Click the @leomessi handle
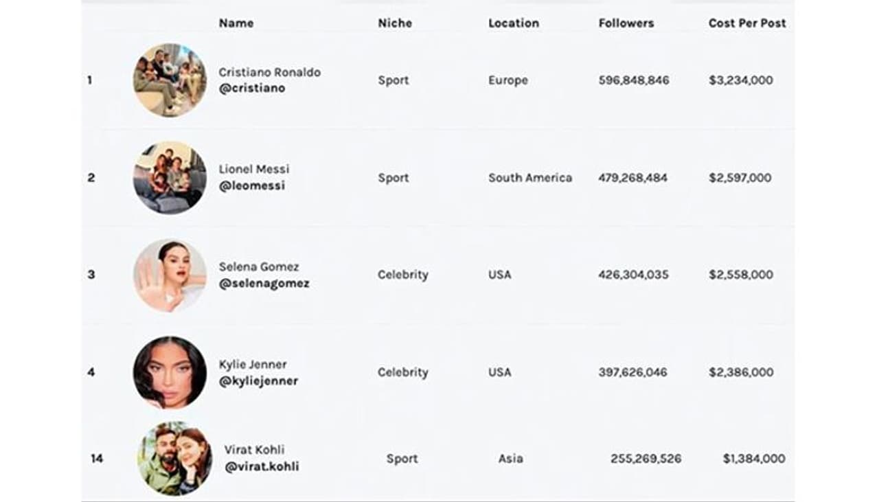The height and width of the screenshot is (502, 879). tap(251, 186)
